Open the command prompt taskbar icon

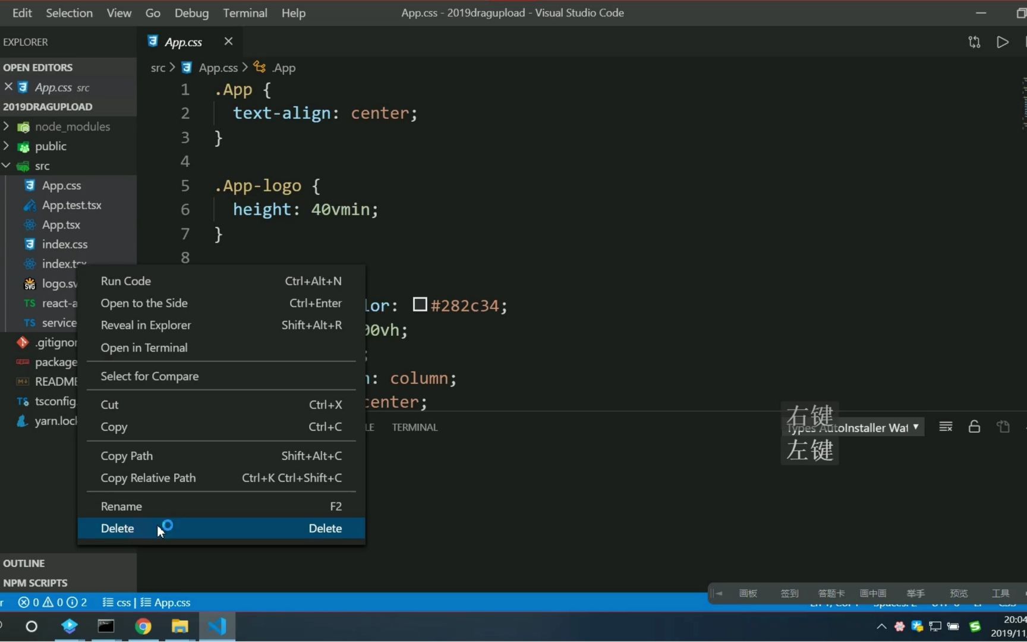click(x=106, y=627)
